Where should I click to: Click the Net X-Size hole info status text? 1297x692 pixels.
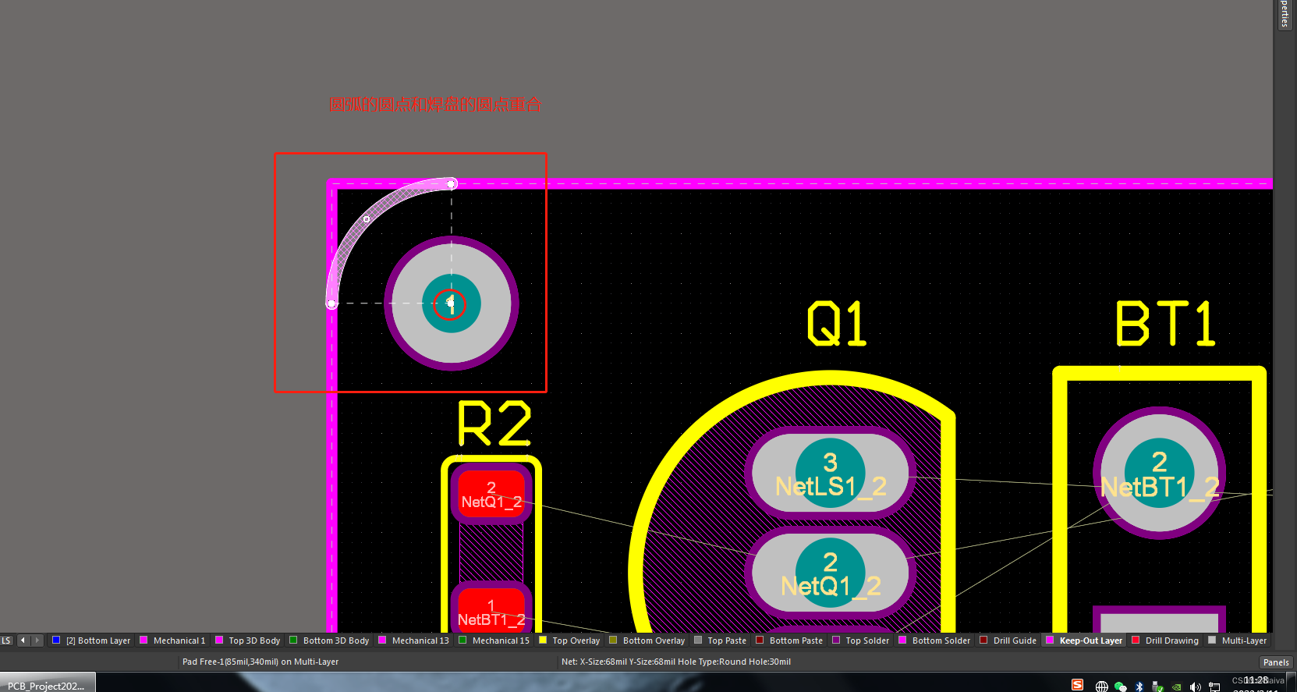point(675,662)
